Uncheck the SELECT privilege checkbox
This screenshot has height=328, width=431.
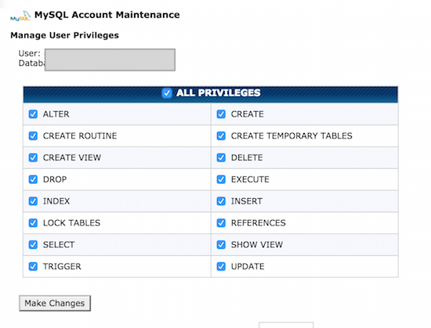point(33,244)
